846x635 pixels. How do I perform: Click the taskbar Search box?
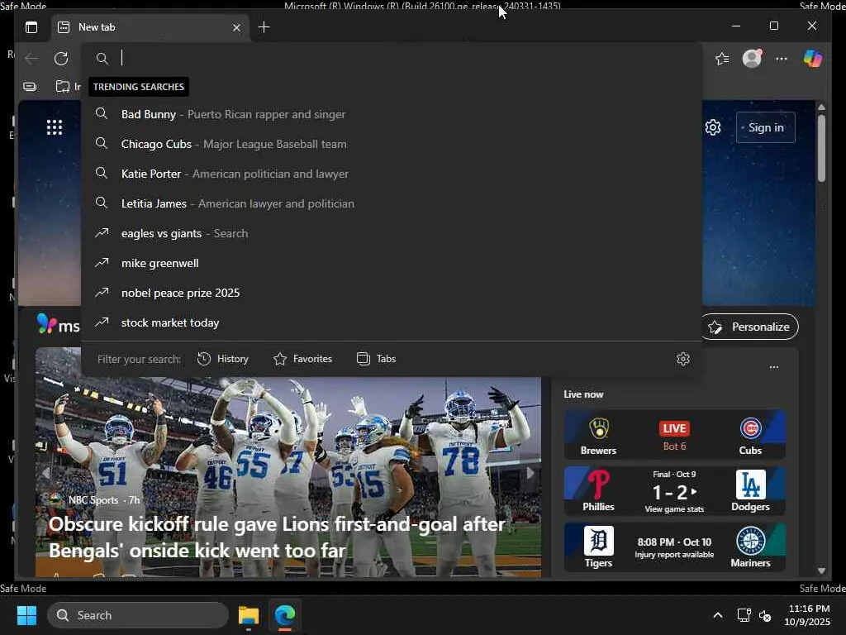pyautogui.click(x=138, y=615)
